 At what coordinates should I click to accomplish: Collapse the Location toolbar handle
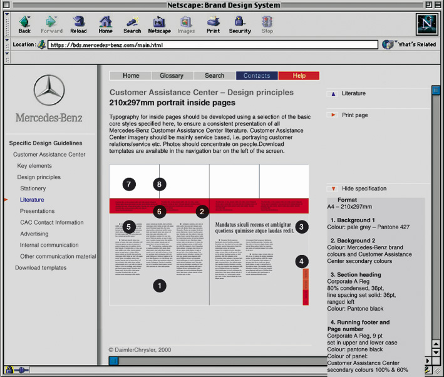point(7,44)
